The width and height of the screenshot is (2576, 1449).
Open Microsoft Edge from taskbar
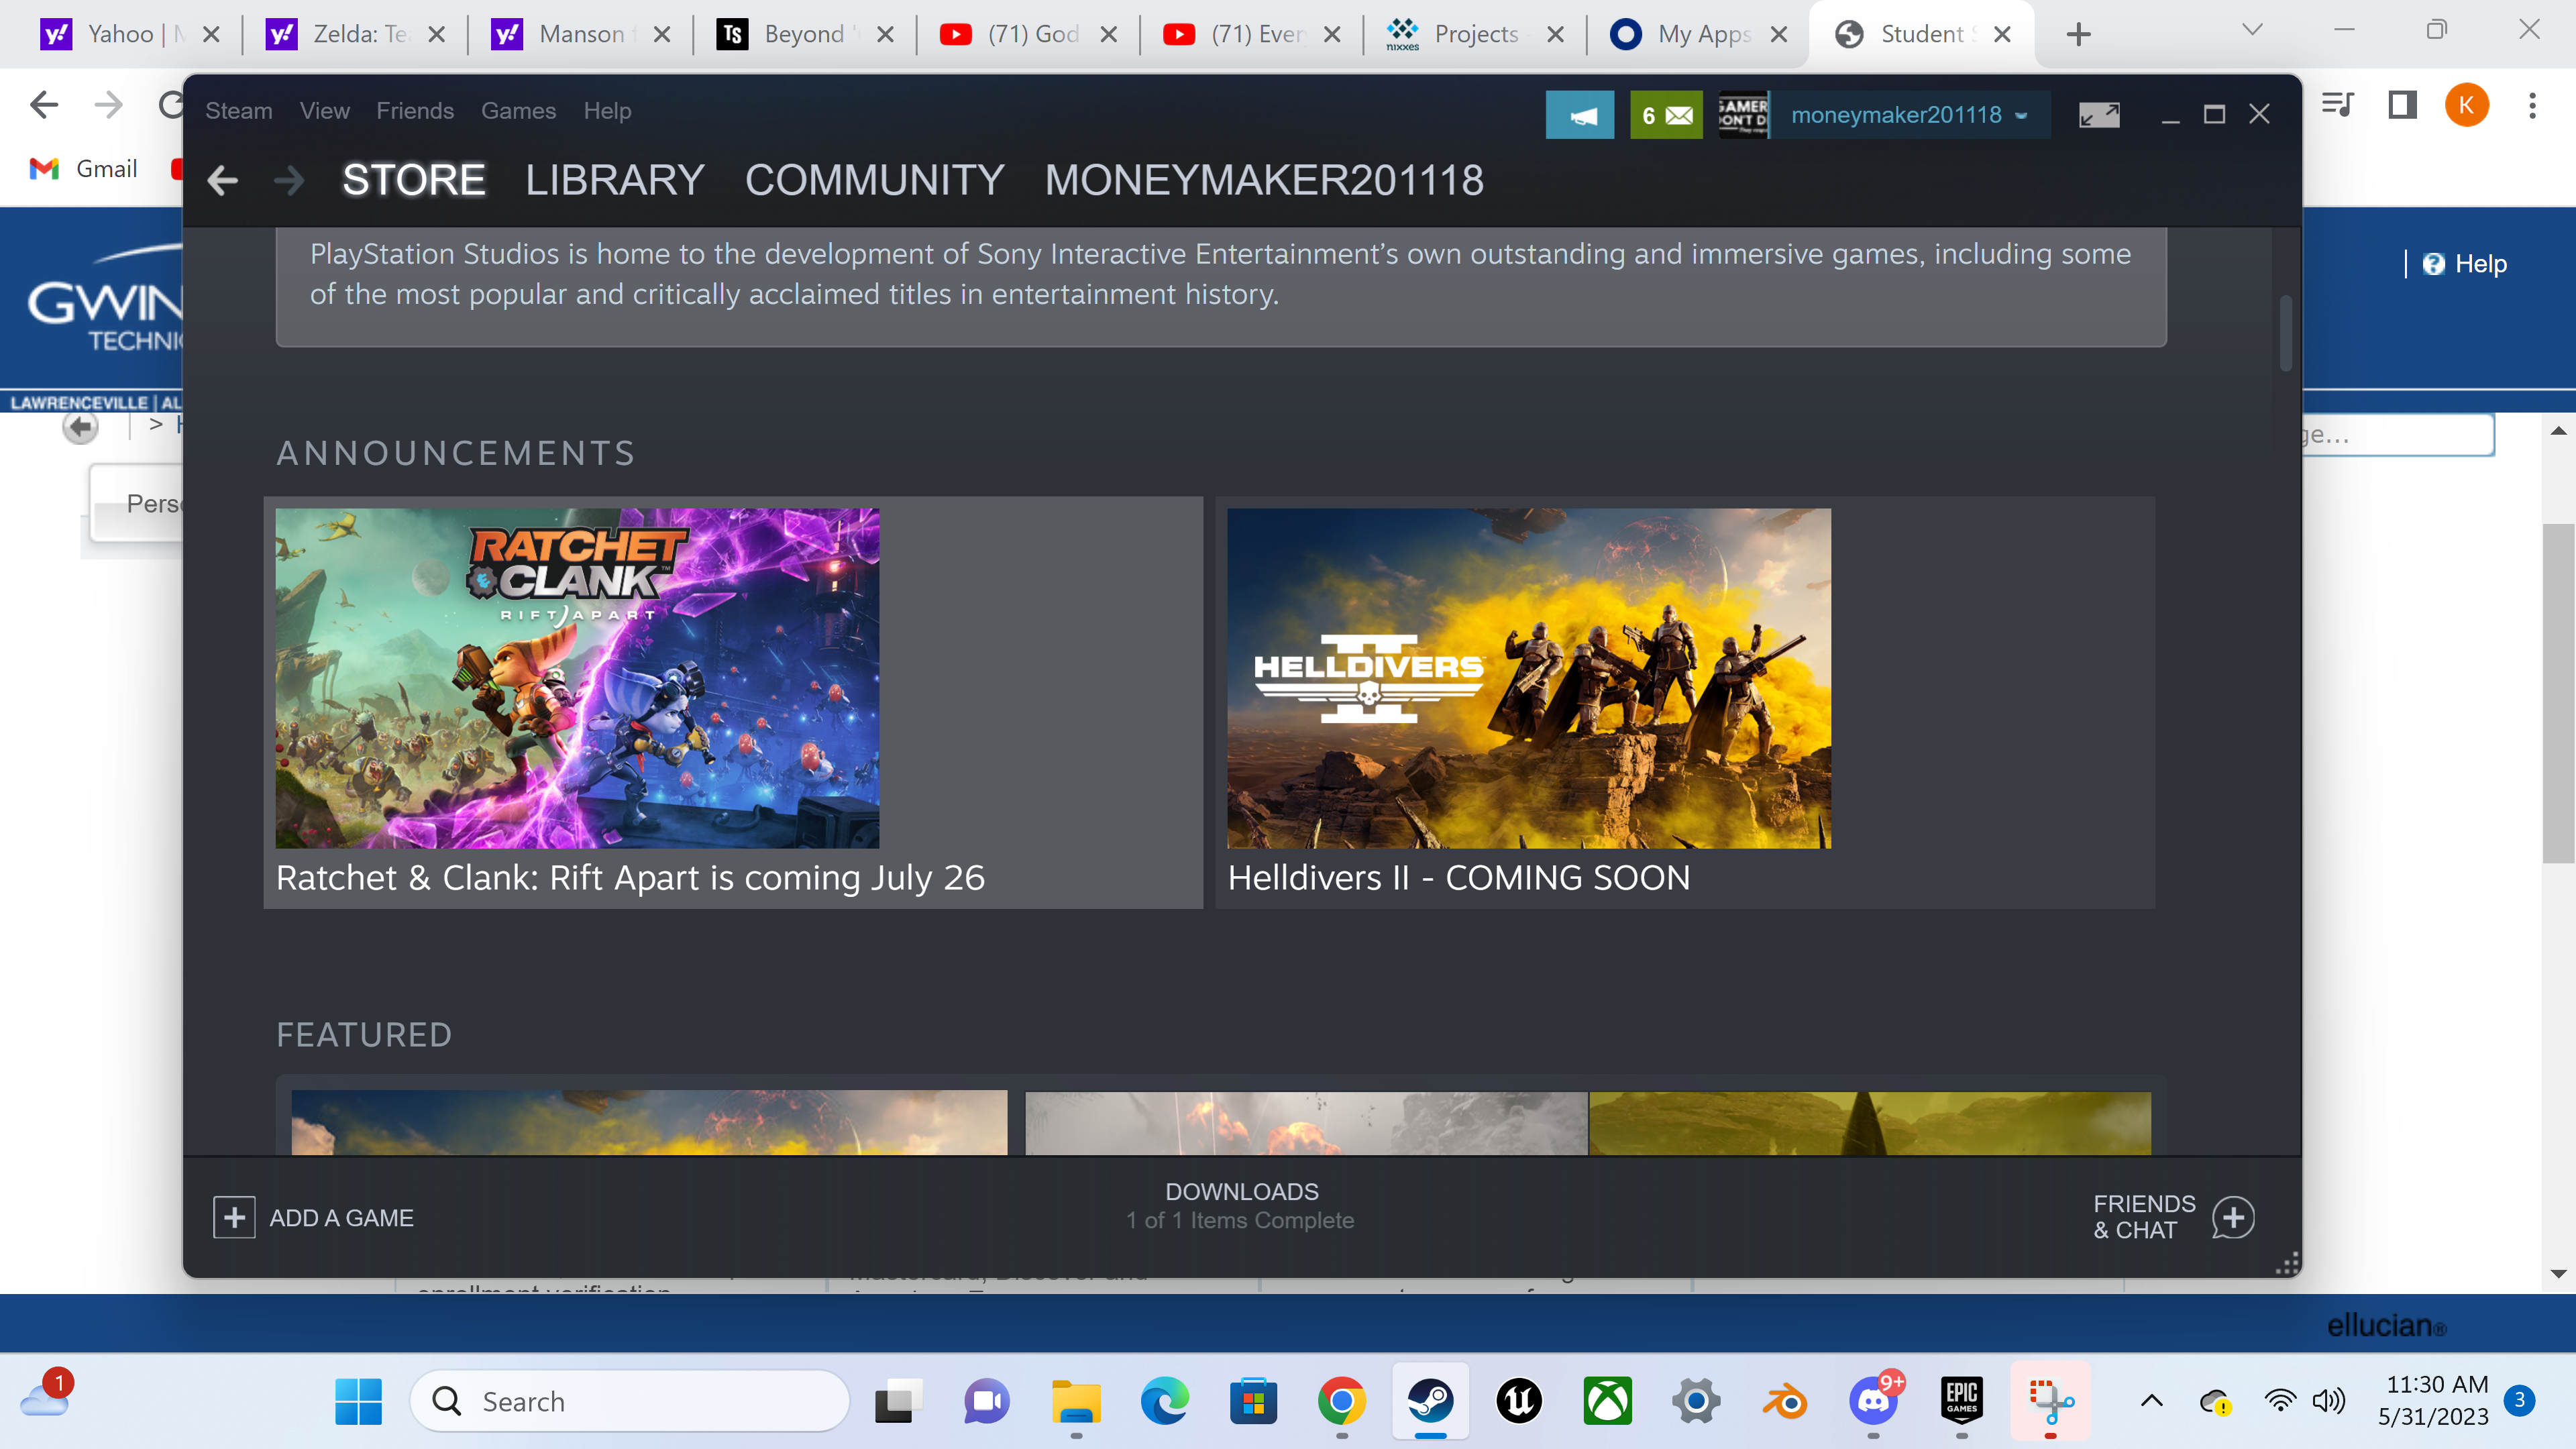point(1165,1401)
